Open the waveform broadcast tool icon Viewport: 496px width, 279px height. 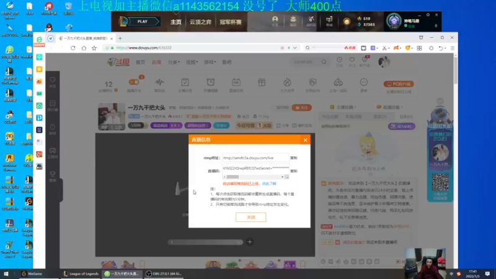(x=159, y=82)
